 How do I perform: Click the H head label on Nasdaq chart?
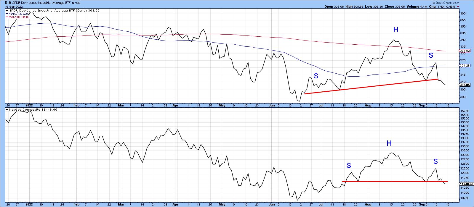pyautogui.click(x=389, y=143)
